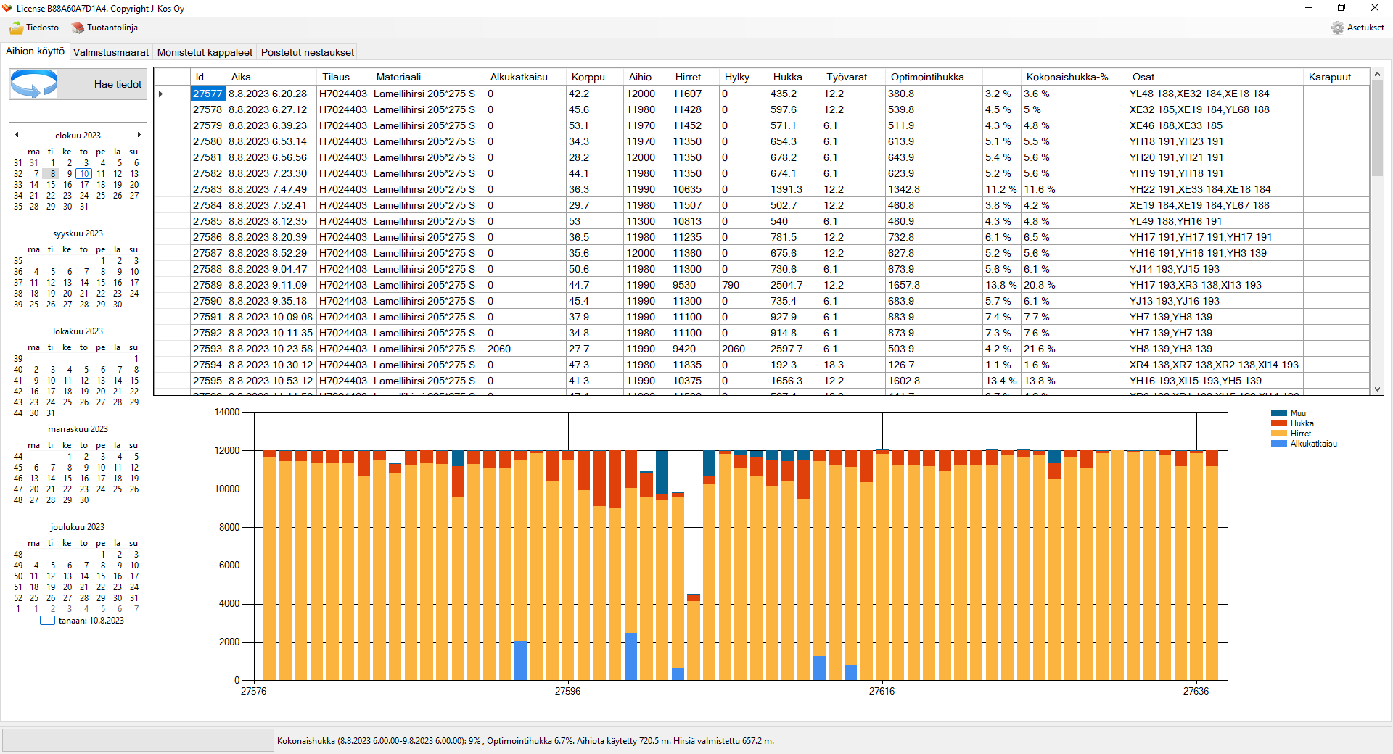Open Asetukset gear settings

(1337, 28)
